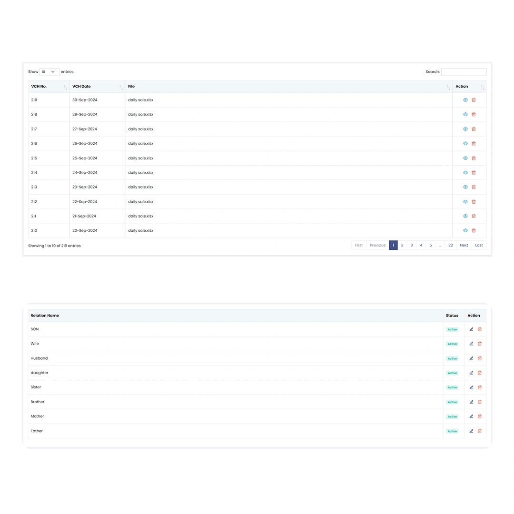Sort by the vouchers Action column
Viewport: 514px width, 514px height.
pyautogui.click(x=469, y=87)
